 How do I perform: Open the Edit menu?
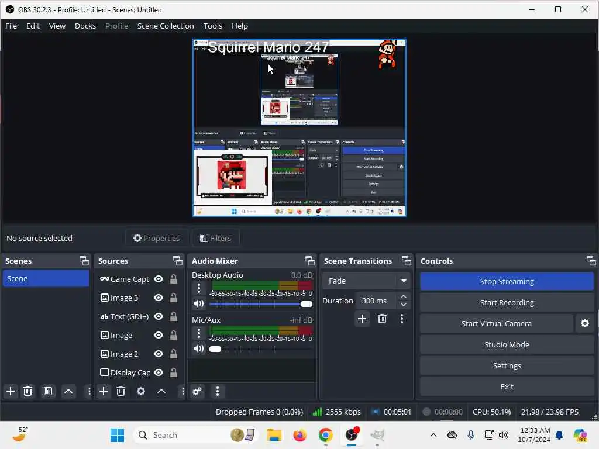click(33, 26)
